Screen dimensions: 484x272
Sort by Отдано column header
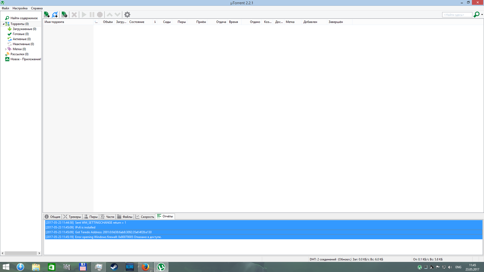[x=252, y=22]
